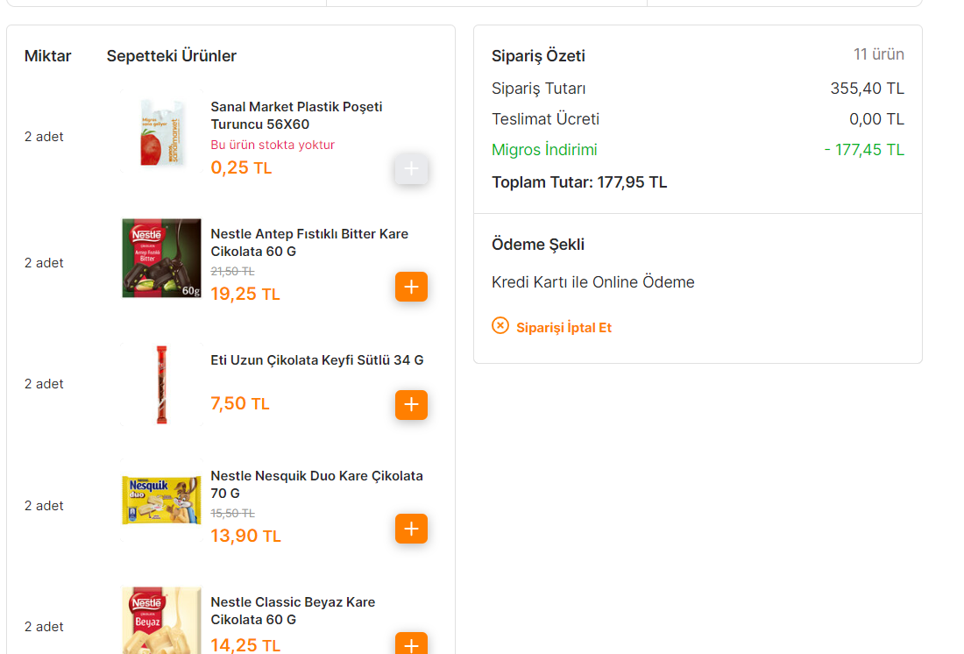Viewport: 964px width, 654px height.
Task: Open Sanal Market plastic bag product image
Action: (162, 132)
